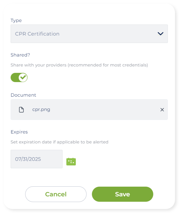The image size is (180, 214).
Task: Open the green calendar date picker icon
Action: click(71, 161)
